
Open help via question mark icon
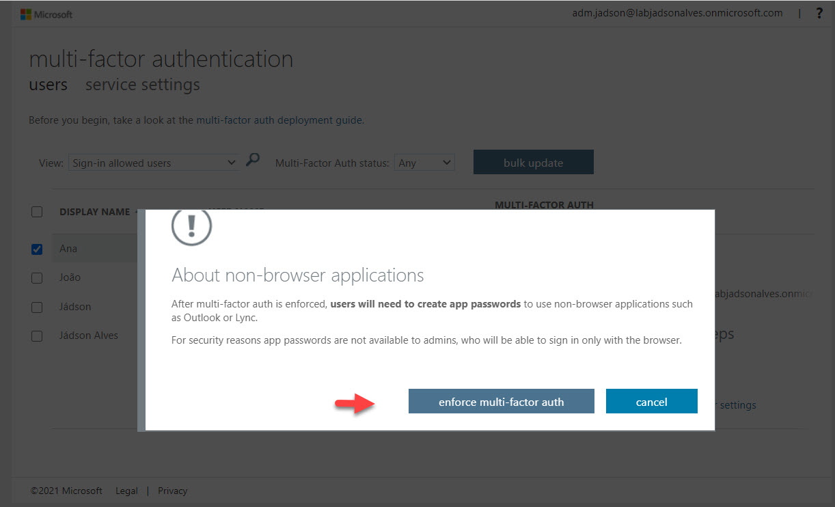tap(819, 13)
